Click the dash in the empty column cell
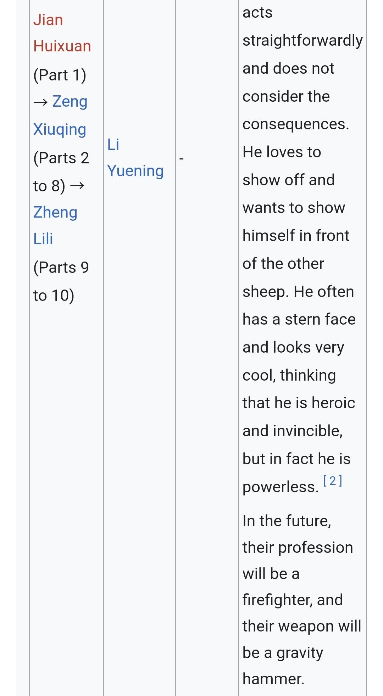Screen dimensions: 383x696 point(182,159)
